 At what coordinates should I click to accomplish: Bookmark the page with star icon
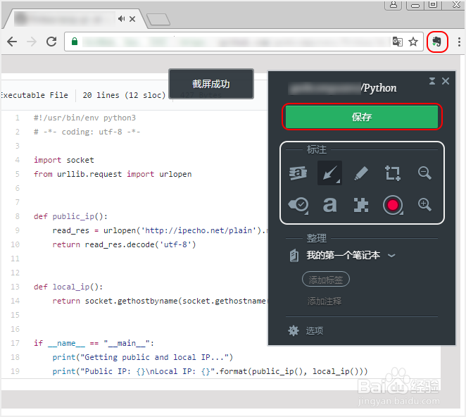pos(413,42)
